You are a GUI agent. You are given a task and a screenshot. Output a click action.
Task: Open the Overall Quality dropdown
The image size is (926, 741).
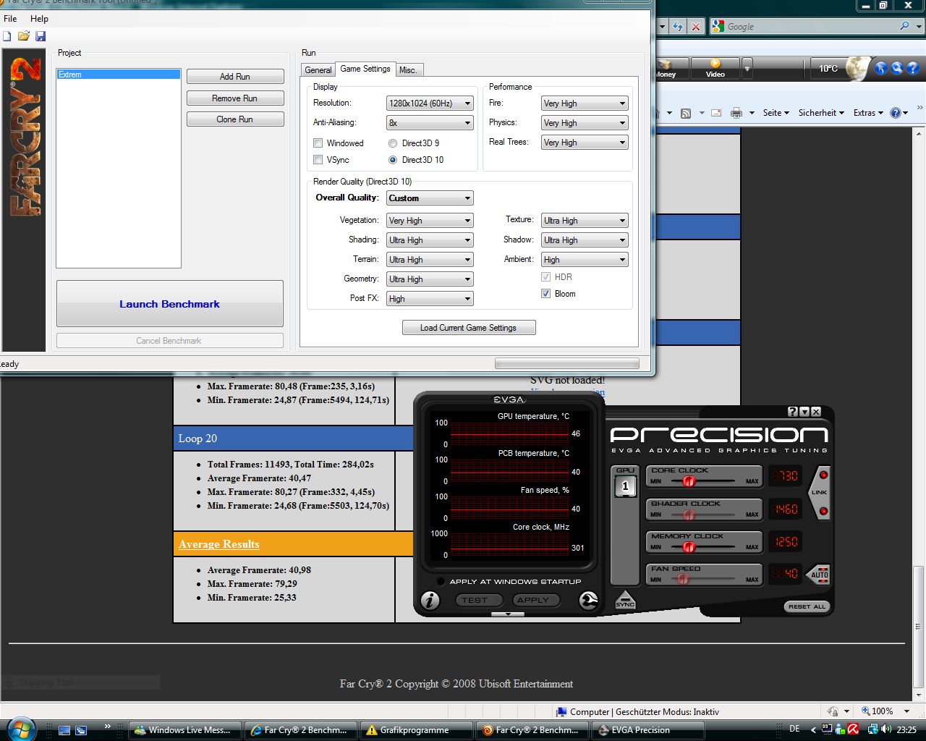tap(430, 198)
